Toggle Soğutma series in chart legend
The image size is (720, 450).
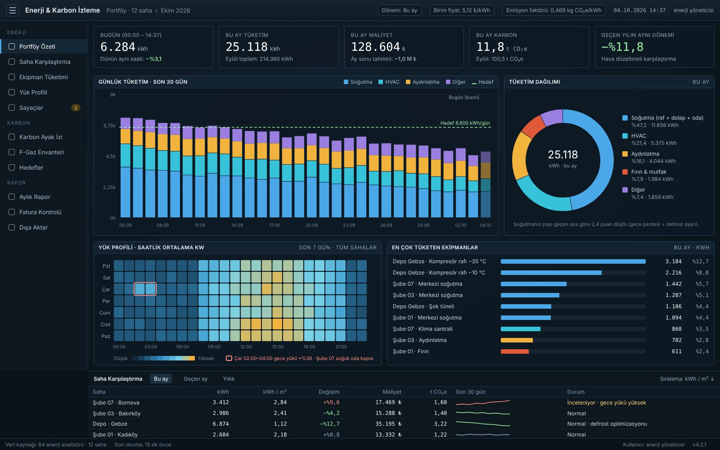click(358, 82)
